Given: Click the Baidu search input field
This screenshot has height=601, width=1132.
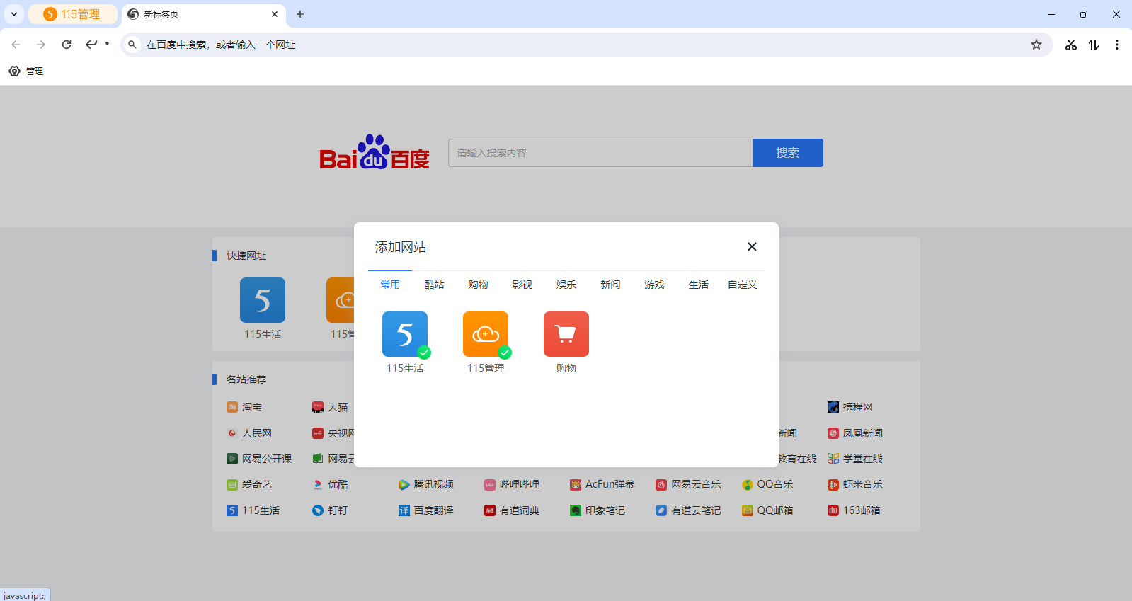Looking at the screenshot, I should coord(600,153).
